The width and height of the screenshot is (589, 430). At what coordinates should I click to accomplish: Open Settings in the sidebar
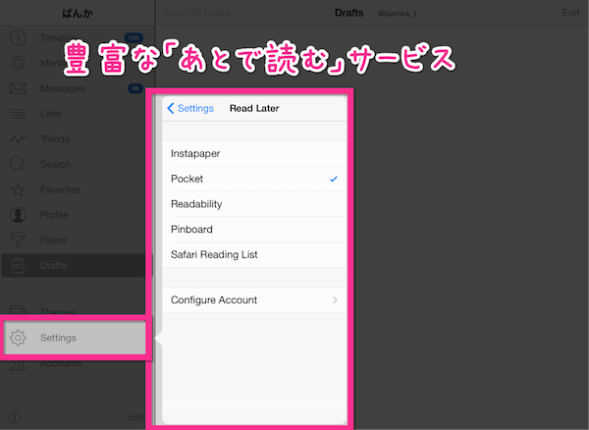pyautogui.click(x=75, y=338)
